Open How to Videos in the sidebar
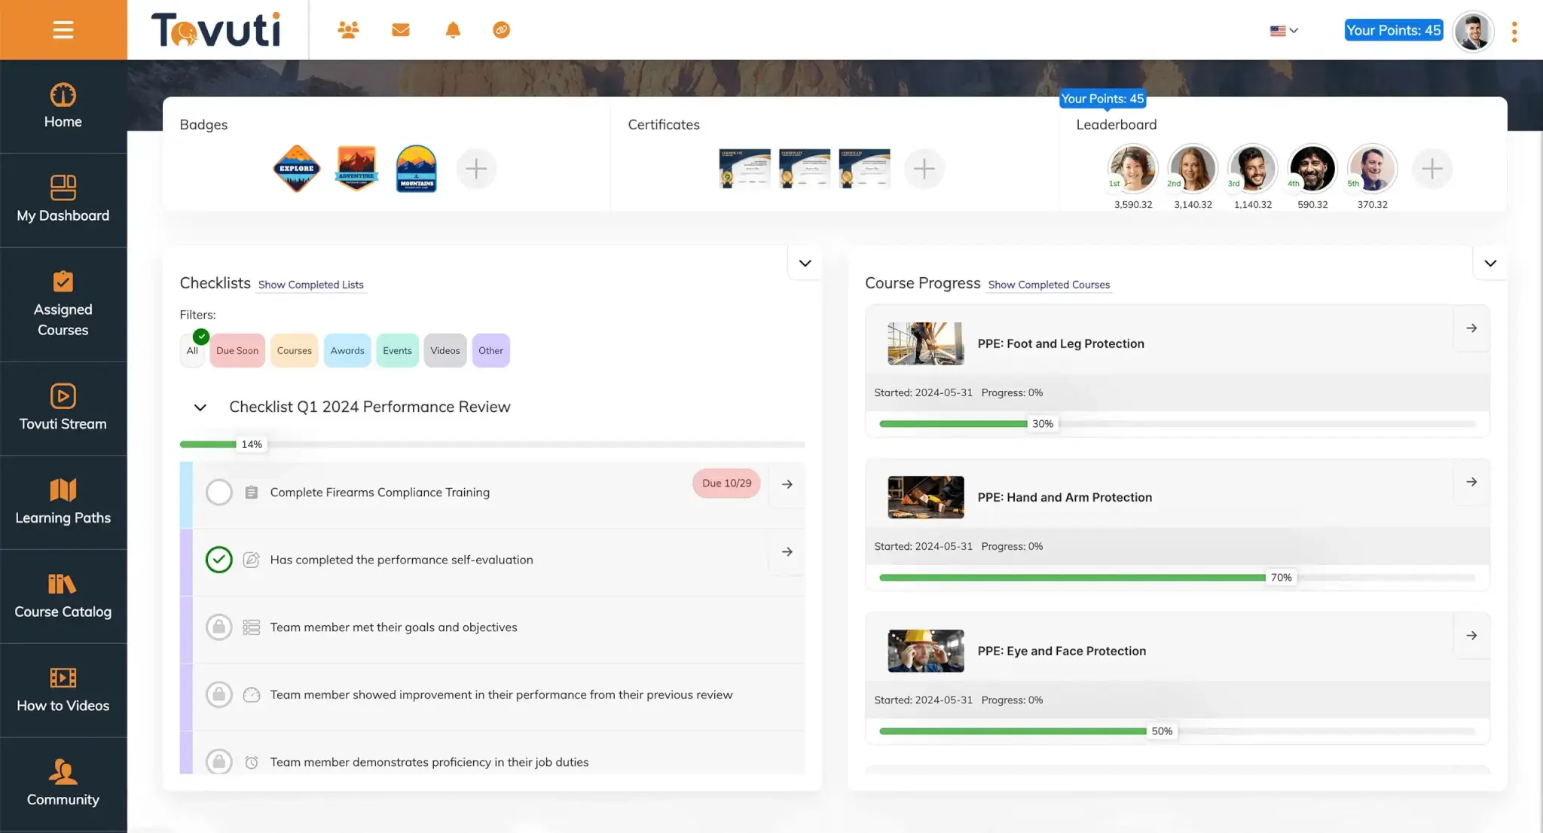 [x=63, y=689]
